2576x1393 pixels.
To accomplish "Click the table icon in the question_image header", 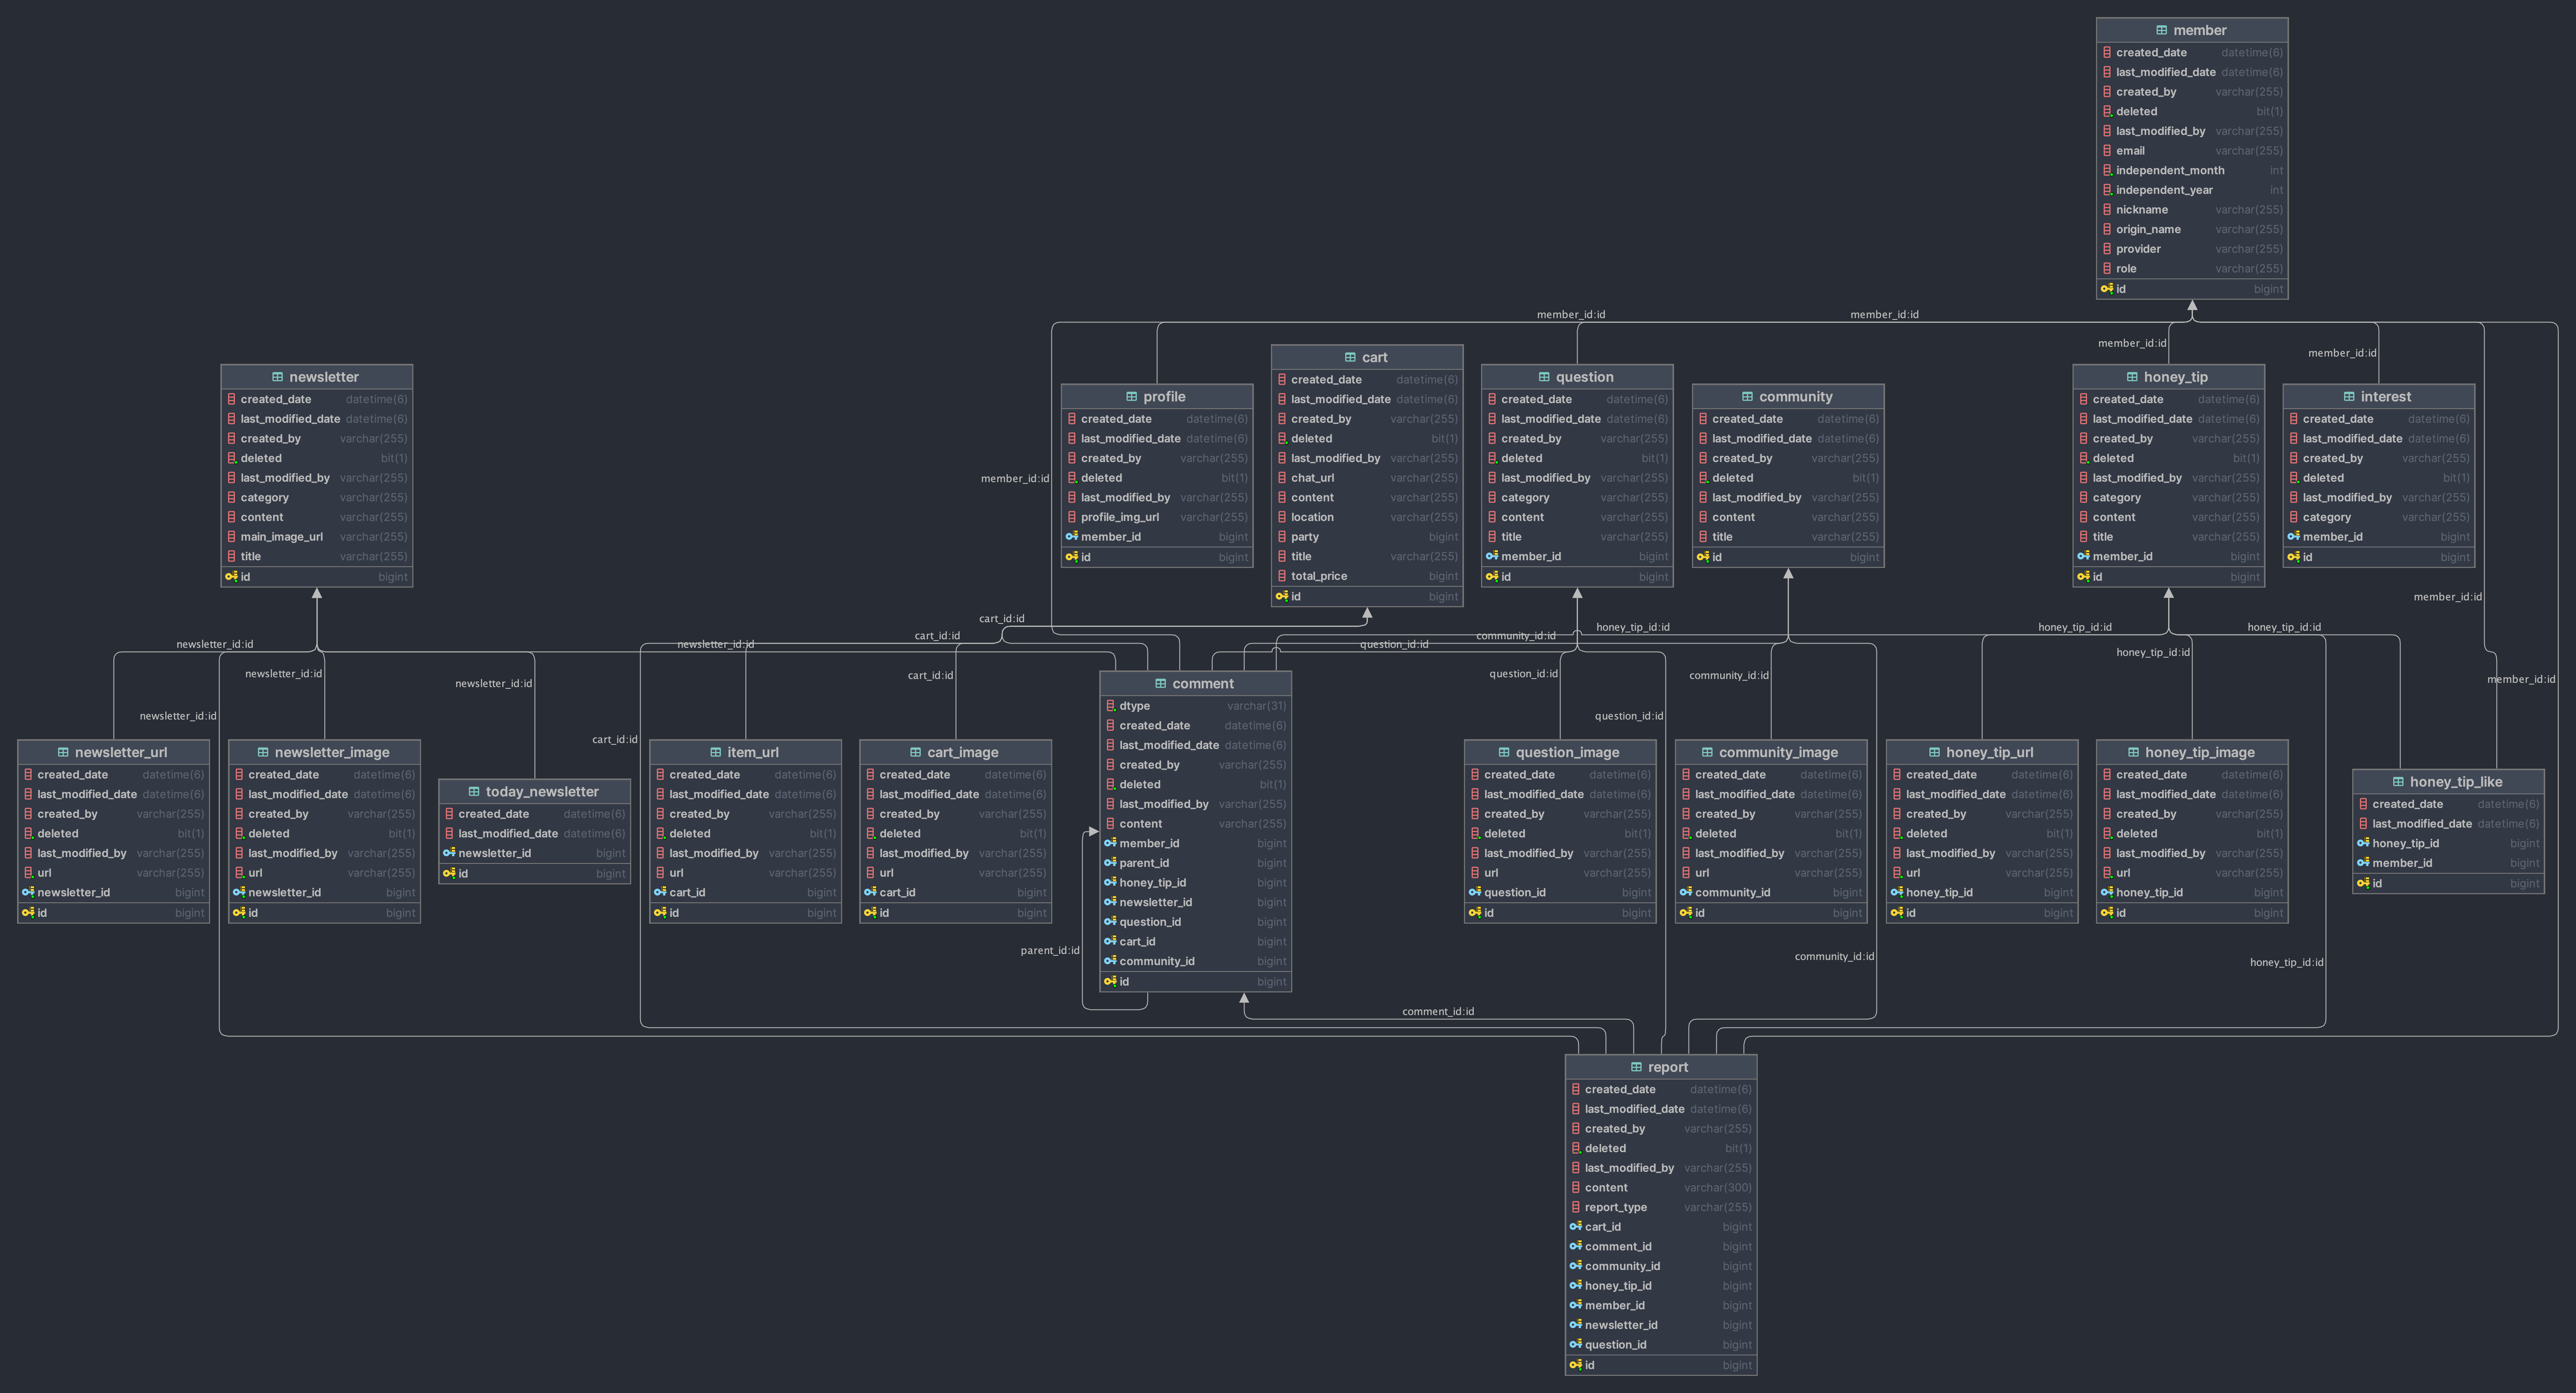I will click(x=1503, y=753).
